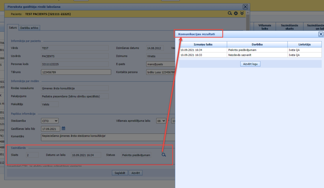
Task: Click the Aizvērt button in edit dialog
Action: pyautogui.click(x=136, y=173)
